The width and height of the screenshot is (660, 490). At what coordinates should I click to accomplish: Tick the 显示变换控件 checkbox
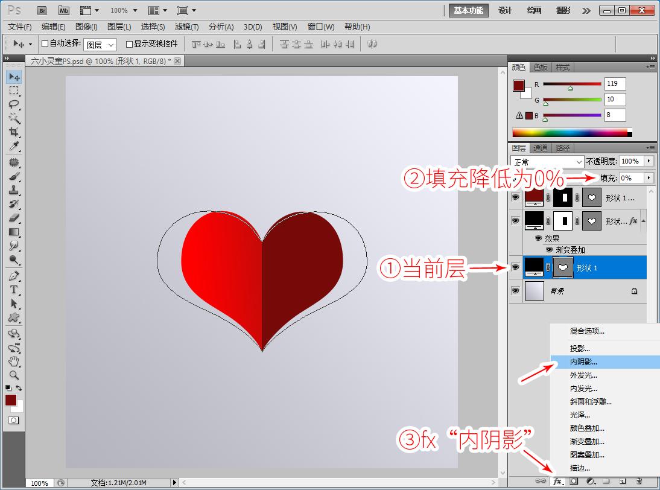pyautogui.click(x=129, y=44)
